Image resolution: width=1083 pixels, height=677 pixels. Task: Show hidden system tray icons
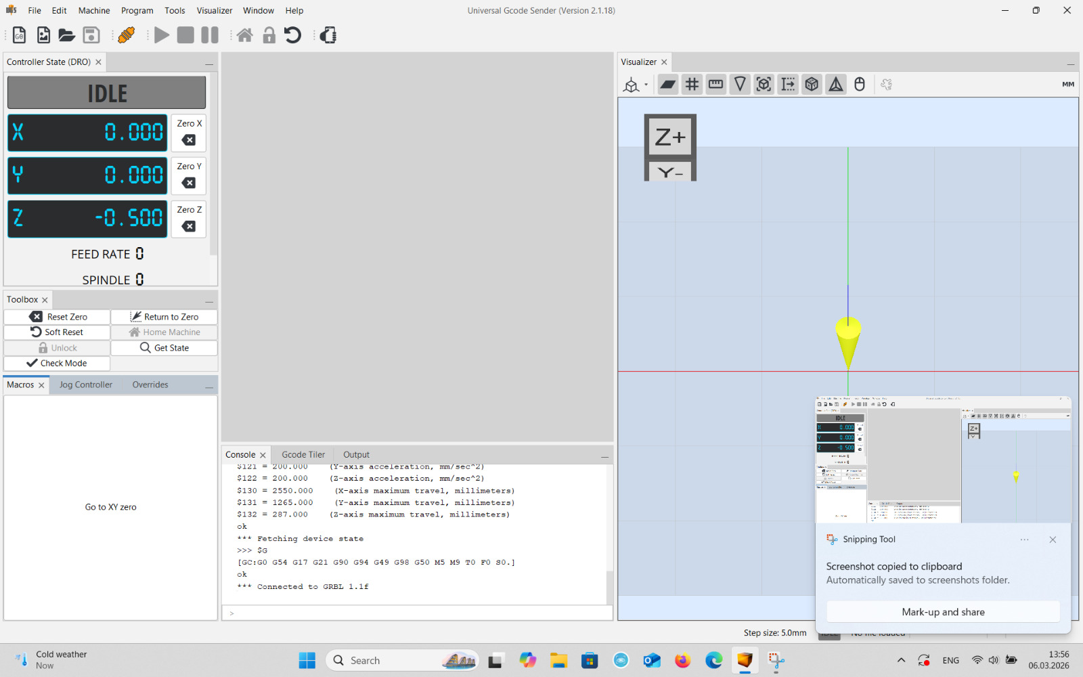[901, 660]
